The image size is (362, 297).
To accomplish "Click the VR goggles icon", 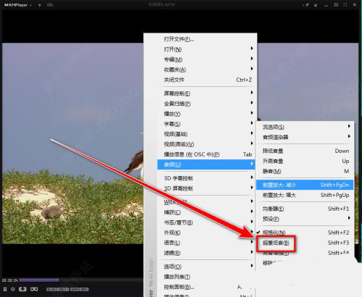I will tap(34, 289).
